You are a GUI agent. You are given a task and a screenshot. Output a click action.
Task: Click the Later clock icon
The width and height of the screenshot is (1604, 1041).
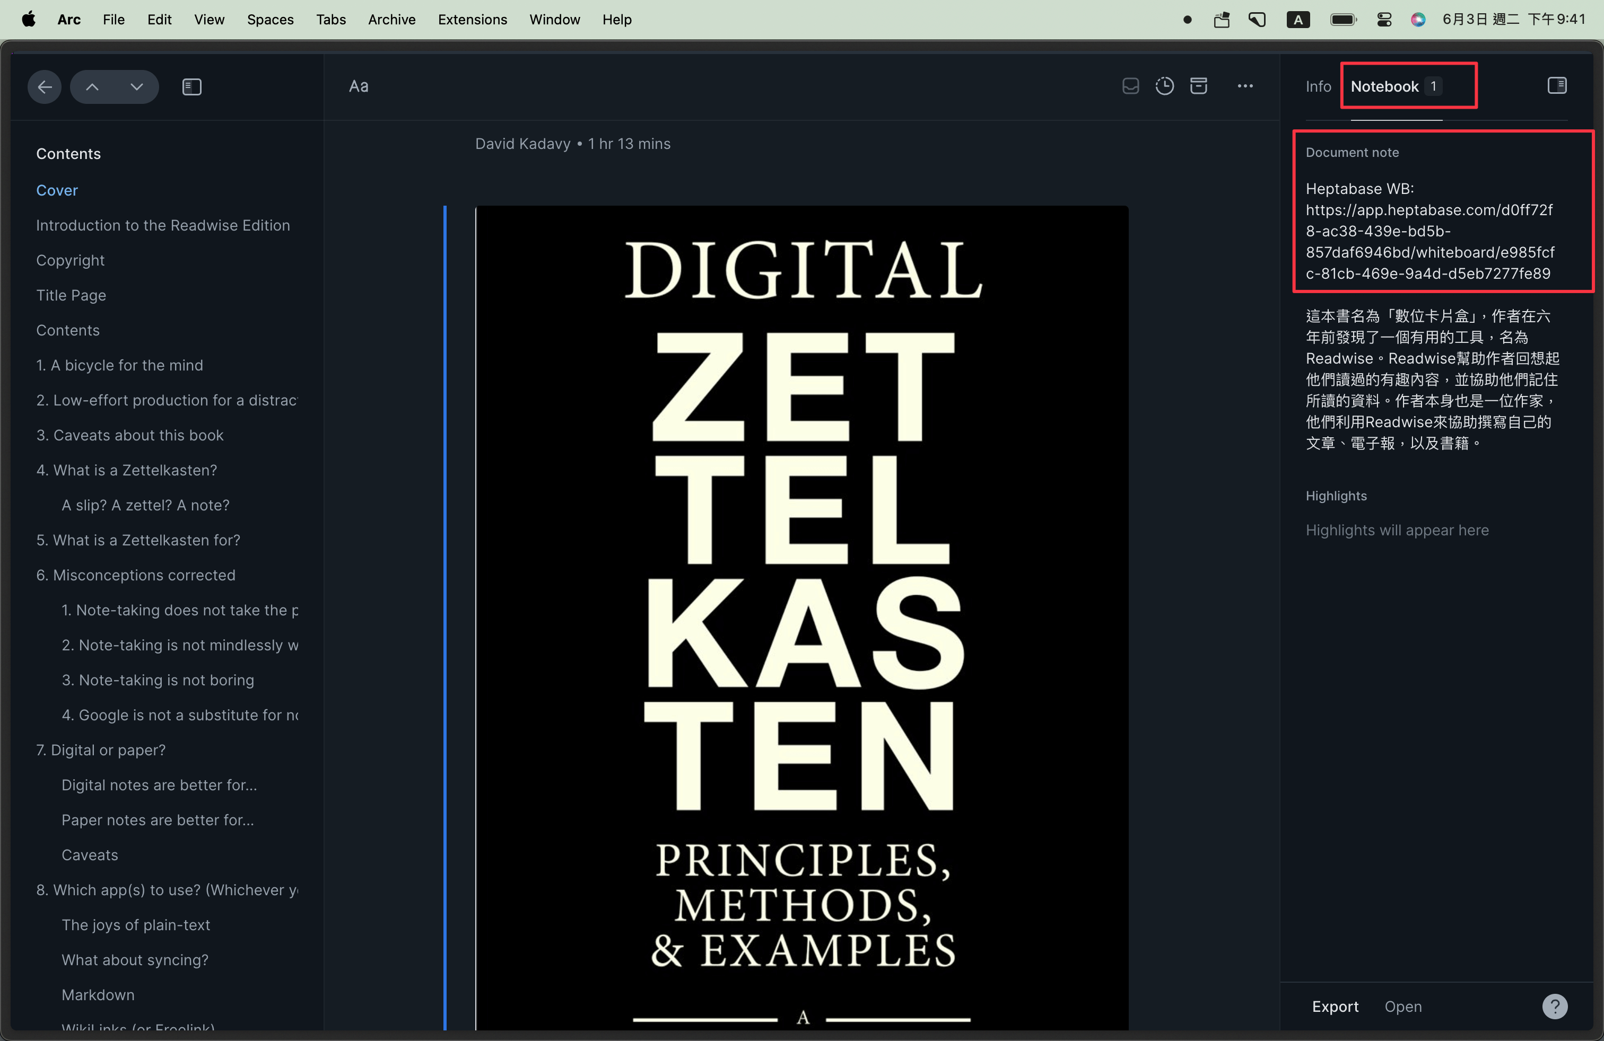[x=1165, y=86]
